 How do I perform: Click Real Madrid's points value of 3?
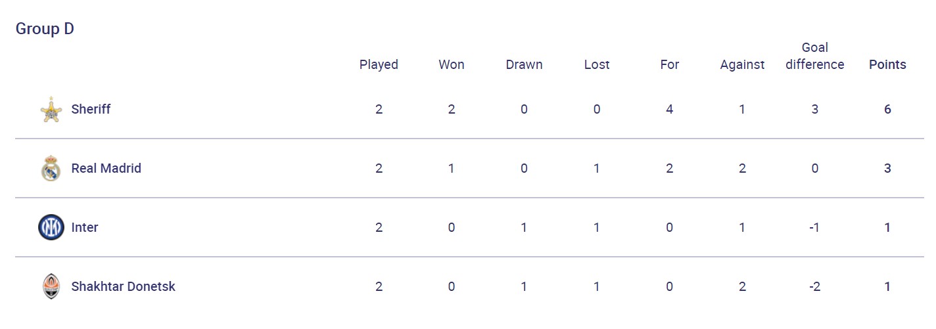(887, 169)
